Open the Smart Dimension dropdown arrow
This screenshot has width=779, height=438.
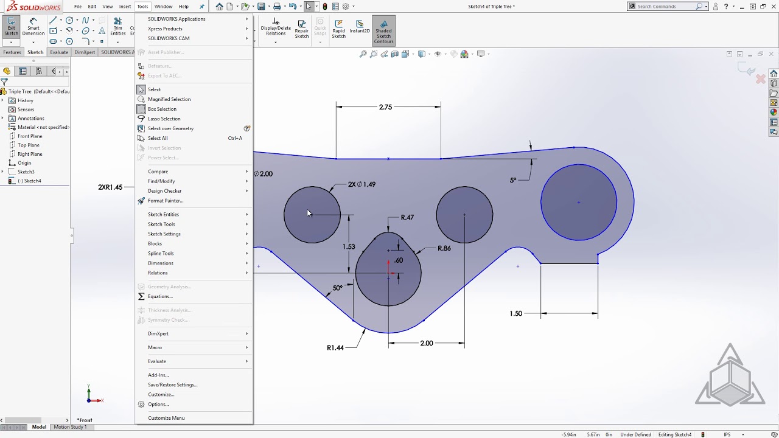pyautogui.click(x=33, y=42)
